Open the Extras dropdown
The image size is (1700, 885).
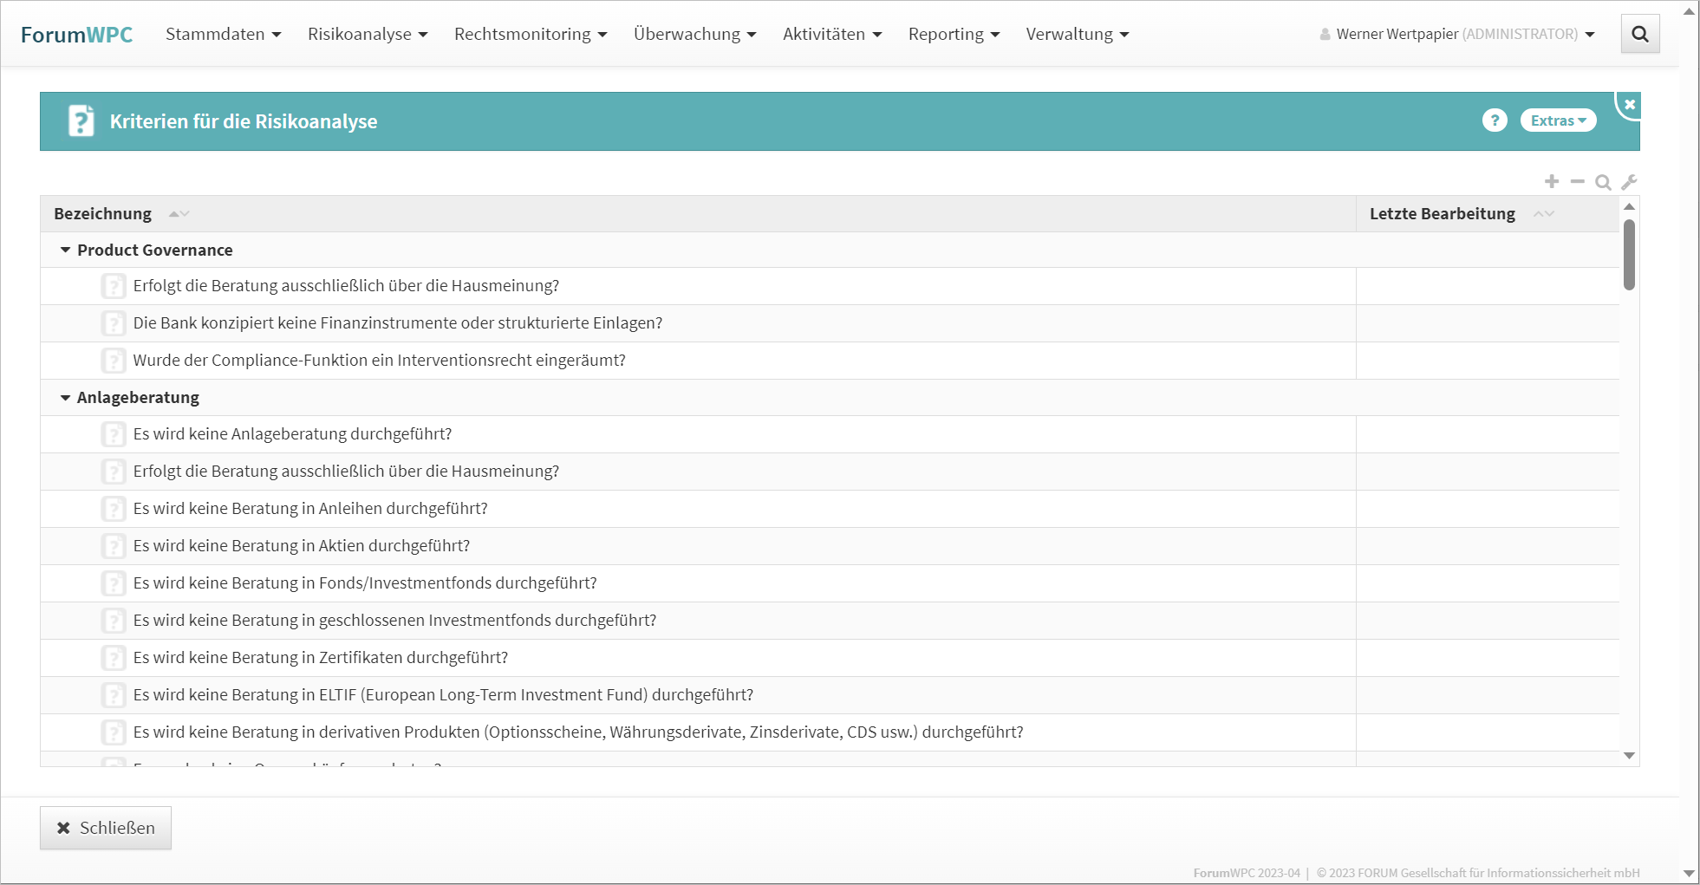click(1558, 120)
